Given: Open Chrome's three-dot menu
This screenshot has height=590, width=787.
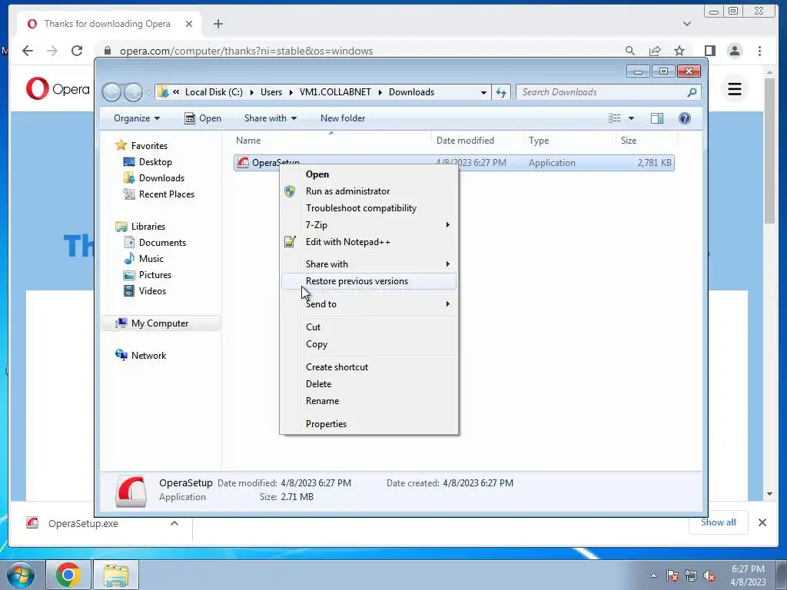Looking at the screenshot, I should [x=759, y=51].
